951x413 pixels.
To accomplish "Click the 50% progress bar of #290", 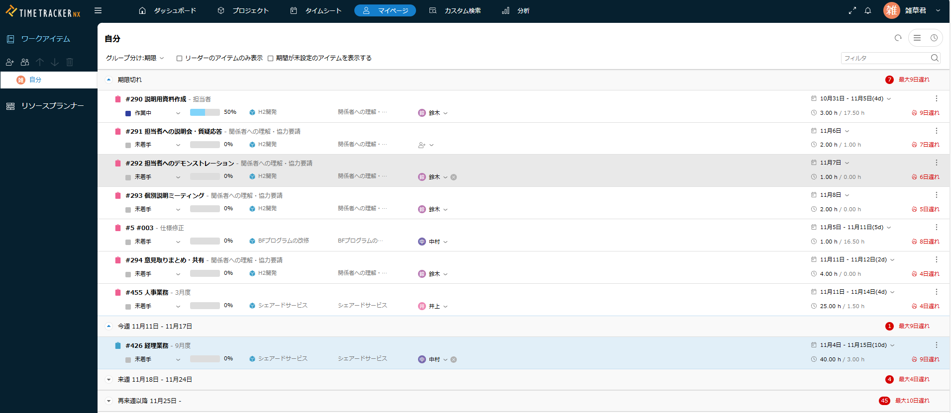I will (205, 112).
